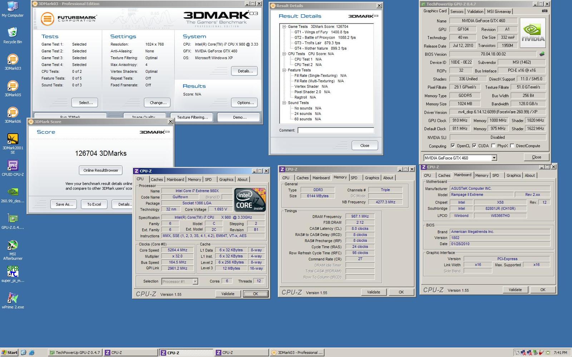This screenshot has width=572, height=357.
Task: Select the 3DMark06 desktop shortcut
Action: (x=13, y=115)
